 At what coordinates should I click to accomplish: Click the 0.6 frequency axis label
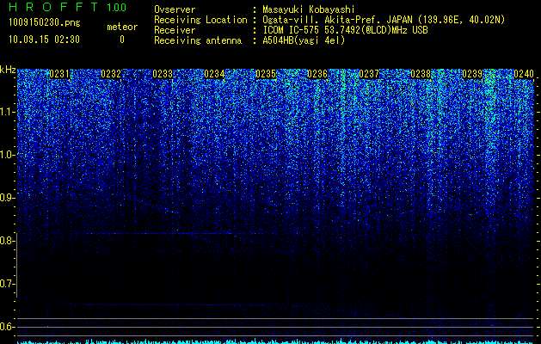point(7,327)
